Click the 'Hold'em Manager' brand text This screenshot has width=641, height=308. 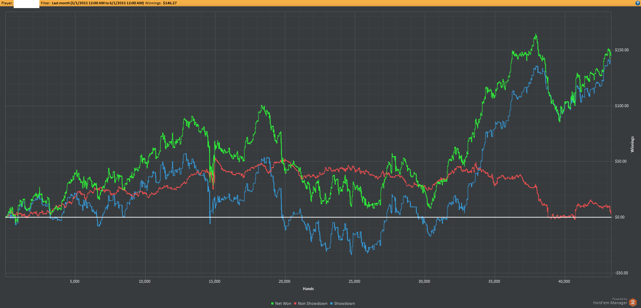610,303
